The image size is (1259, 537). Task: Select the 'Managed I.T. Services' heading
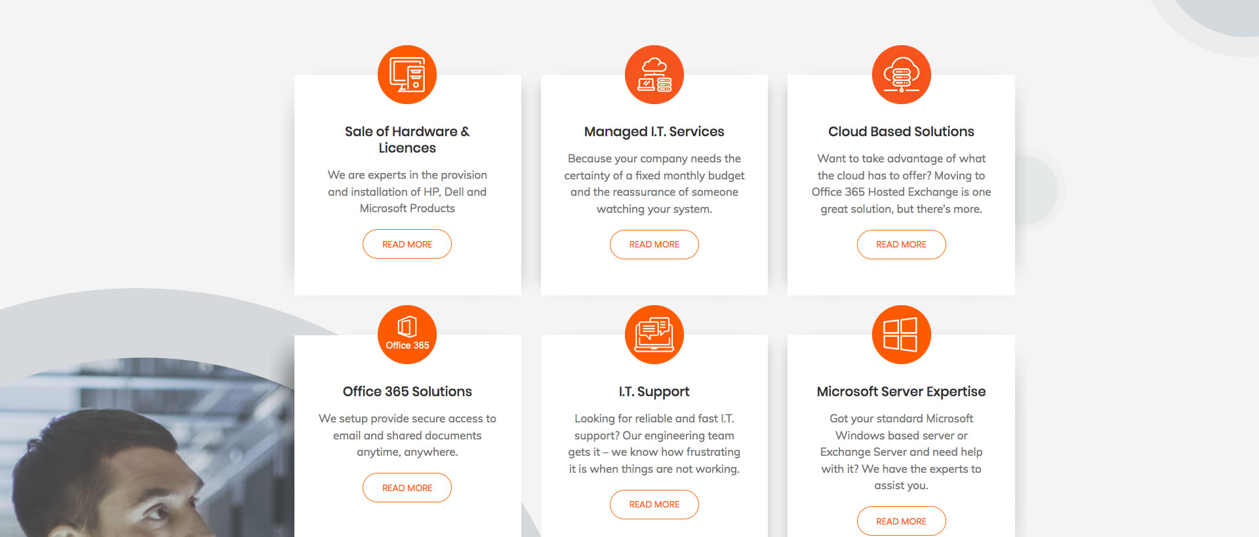tap(654, 132)
